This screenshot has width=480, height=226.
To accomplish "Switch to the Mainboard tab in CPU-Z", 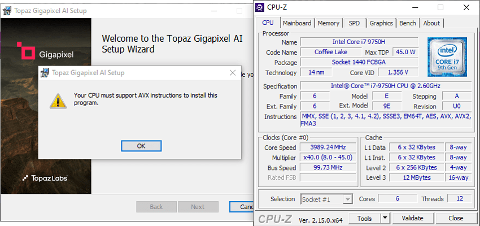I will [297, 23].
